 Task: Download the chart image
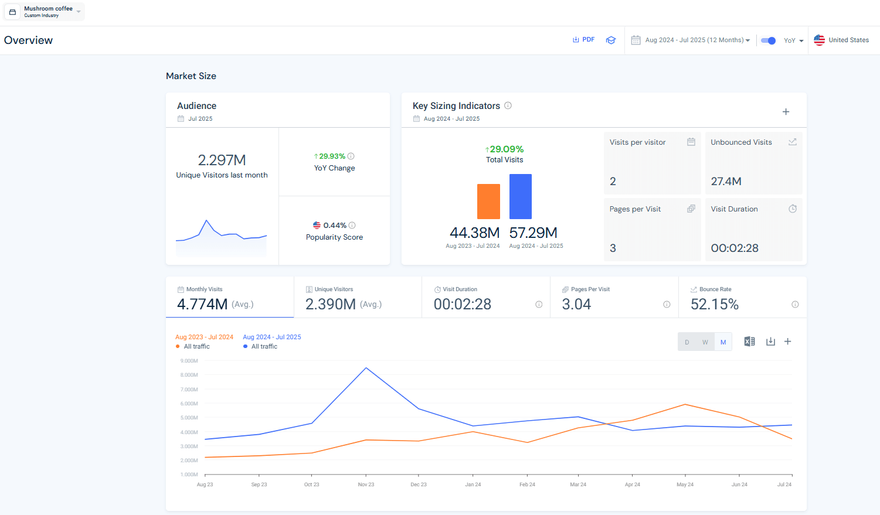770,342
